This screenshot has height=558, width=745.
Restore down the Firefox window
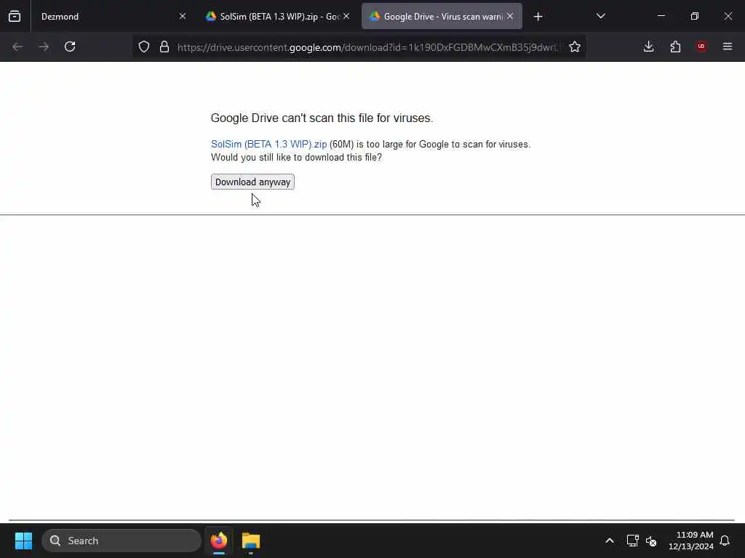(x=695, y=16)
